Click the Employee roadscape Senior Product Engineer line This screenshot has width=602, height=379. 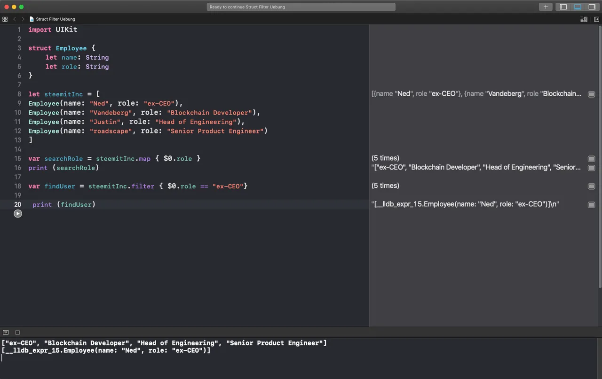[x=148, y=131]
